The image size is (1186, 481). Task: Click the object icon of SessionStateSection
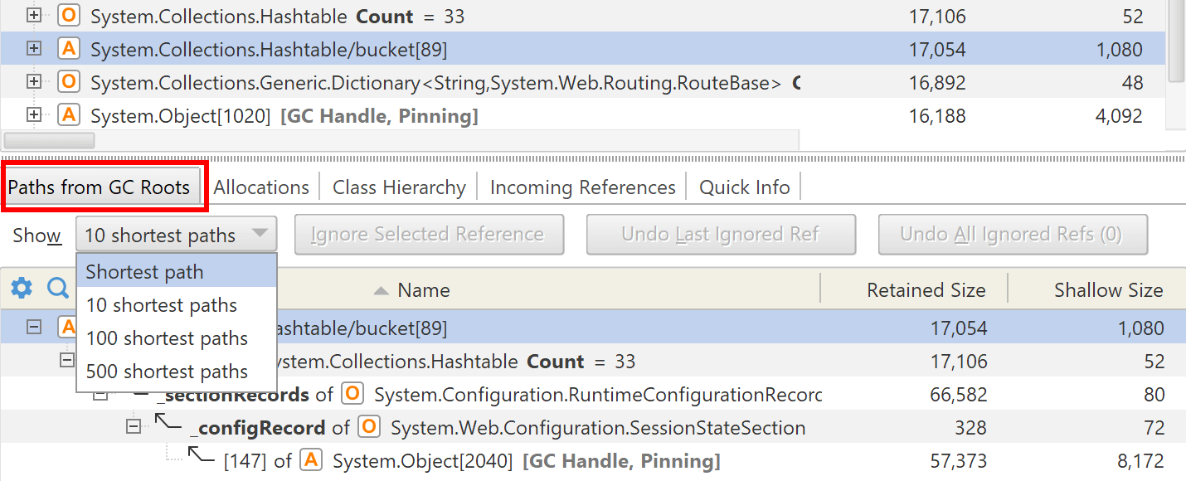[x=369, y=427]
